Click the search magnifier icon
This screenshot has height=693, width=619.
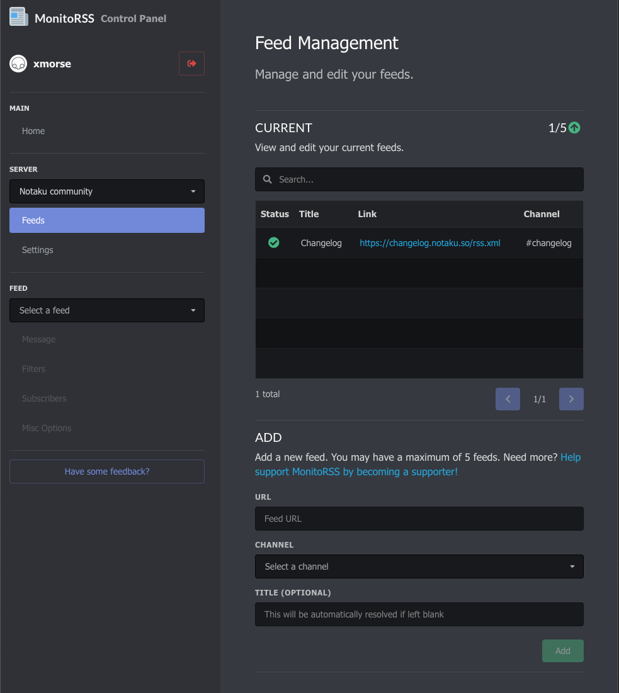coord(267,179)
